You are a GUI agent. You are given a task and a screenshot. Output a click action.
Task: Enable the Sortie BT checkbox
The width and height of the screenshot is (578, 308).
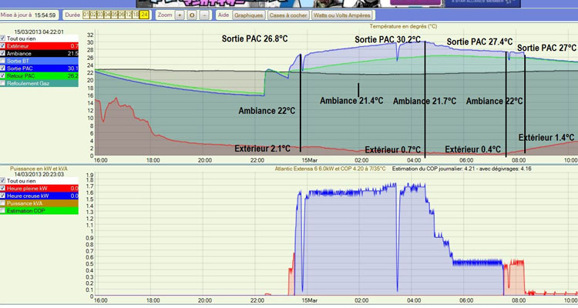(x=4, y=61)
